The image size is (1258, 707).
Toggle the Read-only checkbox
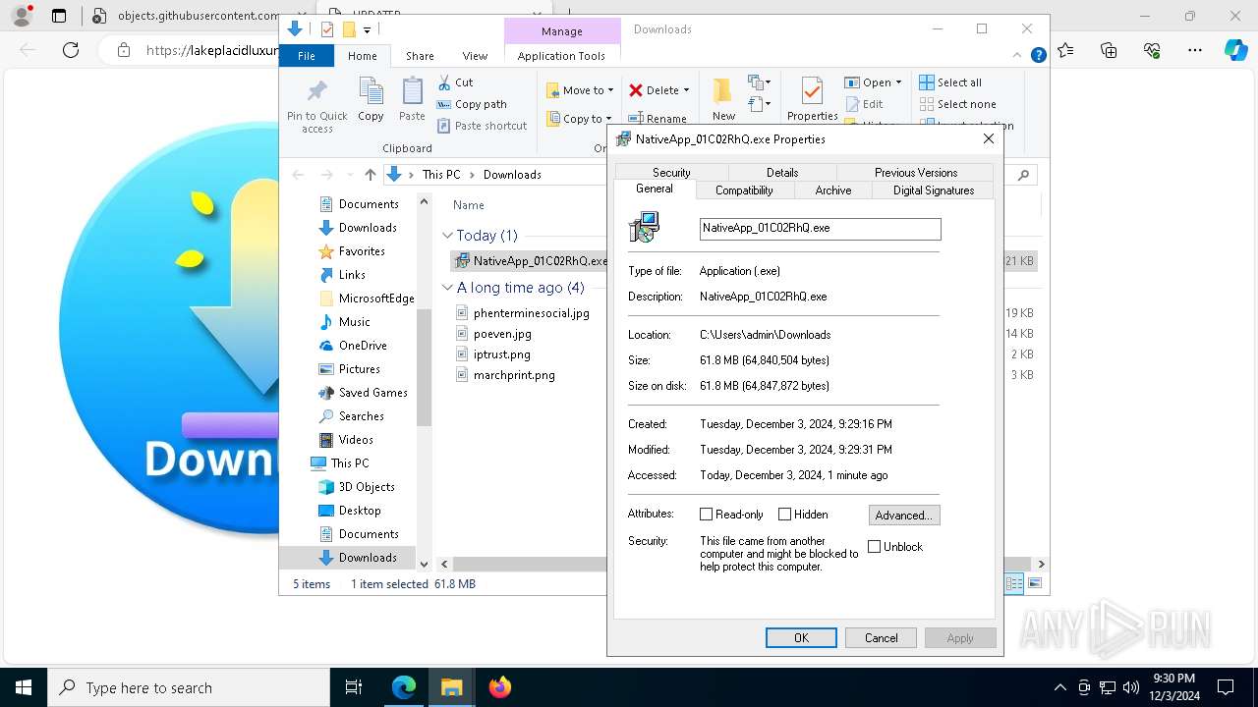click(x=706, y=515)
